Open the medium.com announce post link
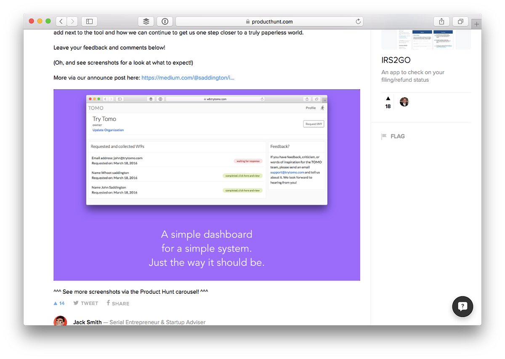Screen dimensions: 505x359 click(x=188, y=78)
